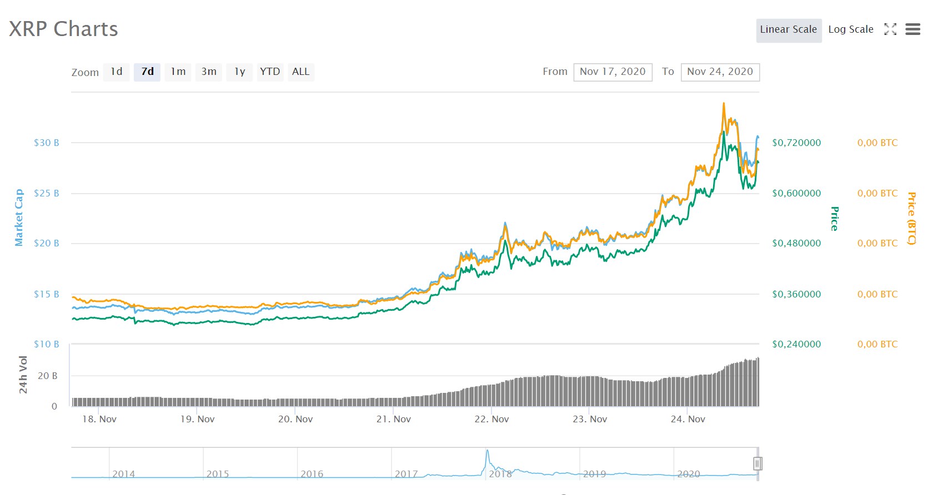Open the chart hamburger menu
Viewport: 933px width, 495px height.
click(x=912, y=29)
